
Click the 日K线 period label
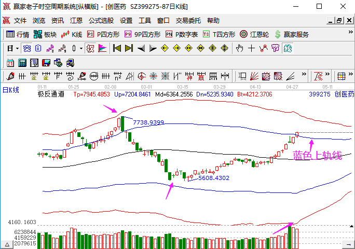(x=11, y=90)
